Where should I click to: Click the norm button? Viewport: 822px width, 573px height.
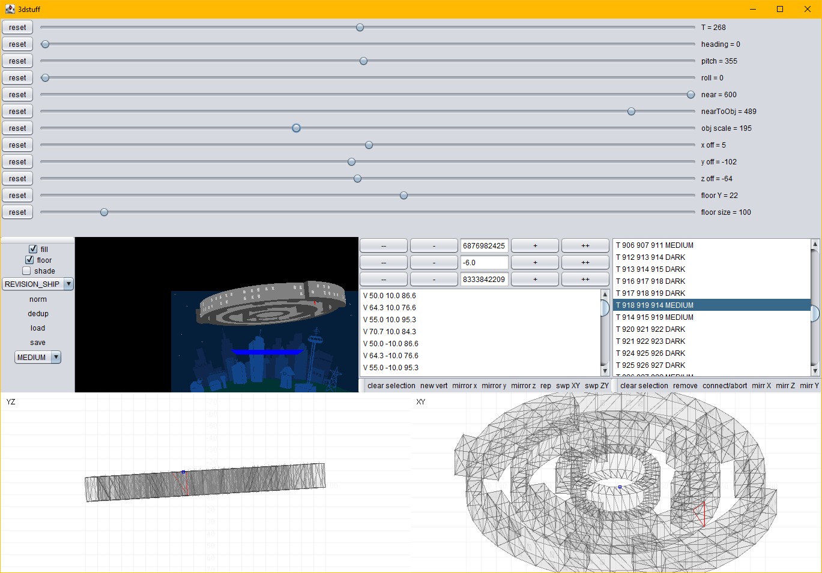pyautogui.click(x=38, y=299)
